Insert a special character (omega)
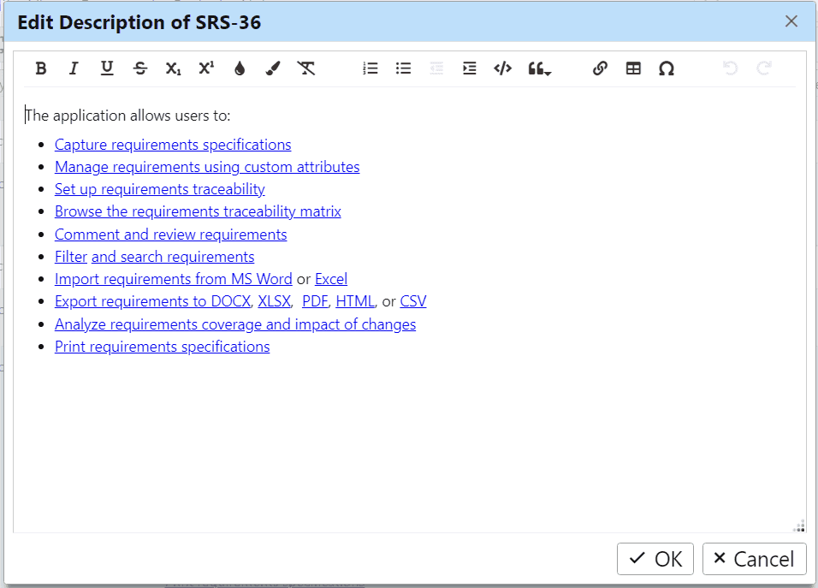This screenshot has width=818, height=588. coord(667,68)
